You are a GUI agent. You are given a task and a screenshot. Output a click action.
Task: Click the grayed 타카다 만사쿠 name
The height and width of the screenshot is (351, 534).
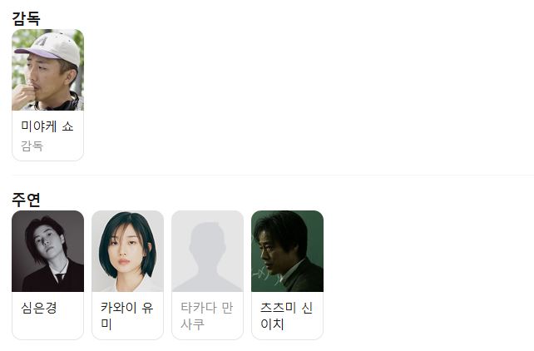point(207,315)
